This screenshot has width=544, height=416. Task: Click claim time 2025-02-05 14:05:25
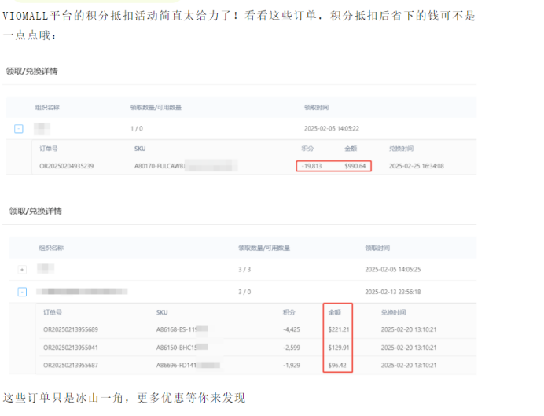[393, 270]
